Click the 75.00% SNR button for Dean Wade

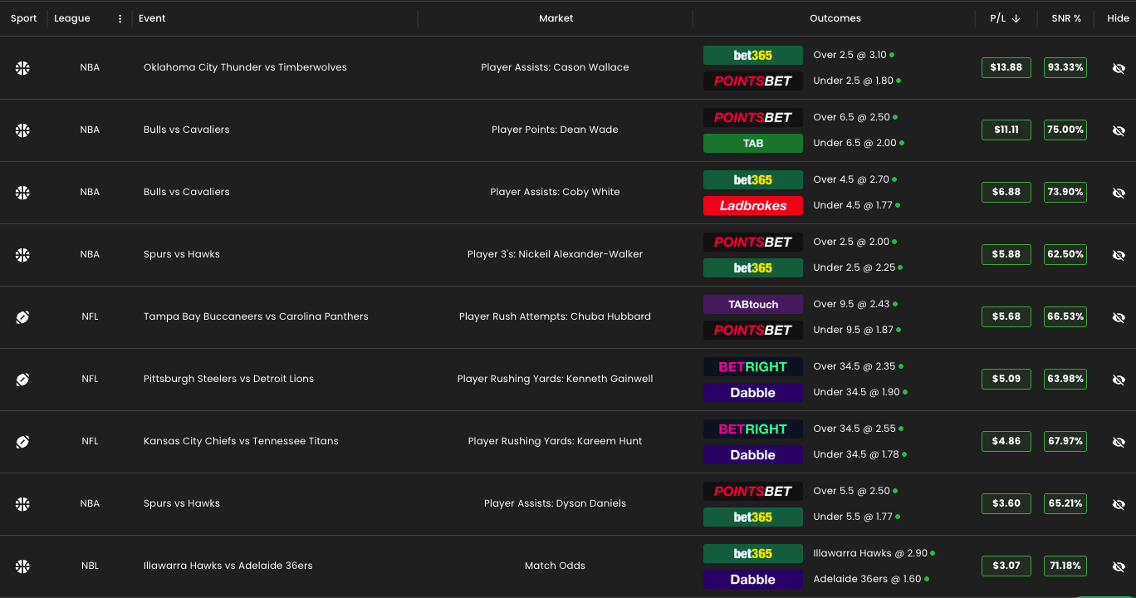point(1065,130)
